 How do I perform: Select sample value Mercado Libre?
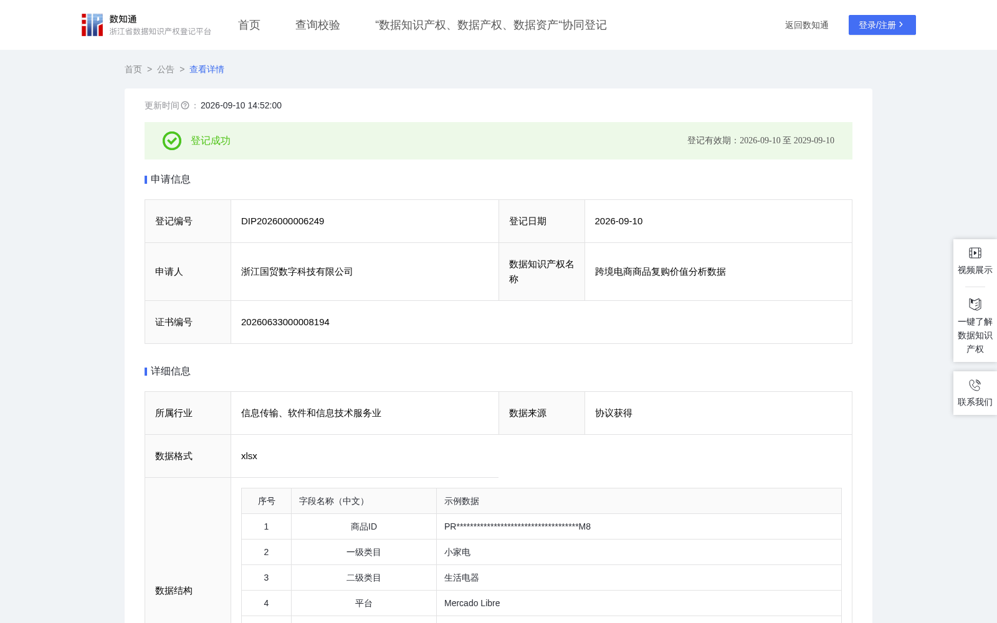(472, 603)
